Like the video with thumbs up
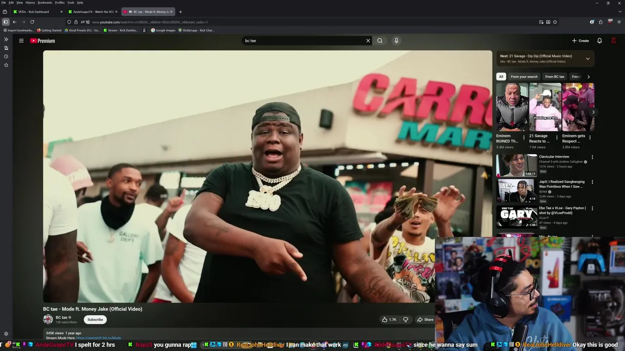The width and height of the screenshot is (625, 351). (x=389, y=319)
